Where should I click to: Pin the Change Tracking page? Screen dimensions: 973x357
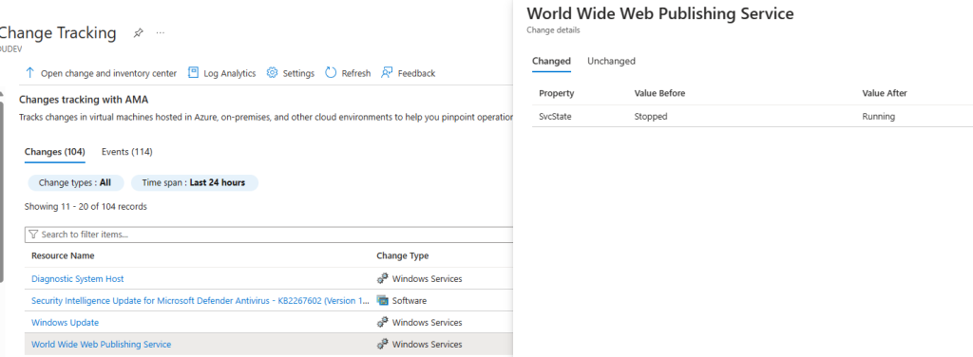139,33
